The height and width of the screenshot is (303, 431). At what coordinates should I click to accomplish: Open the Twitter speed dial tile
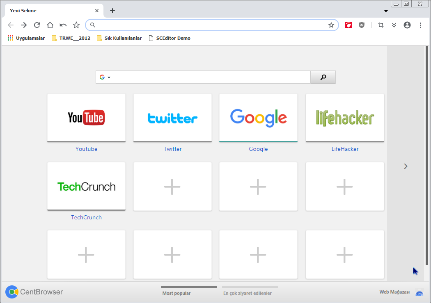tap(173, 118)
